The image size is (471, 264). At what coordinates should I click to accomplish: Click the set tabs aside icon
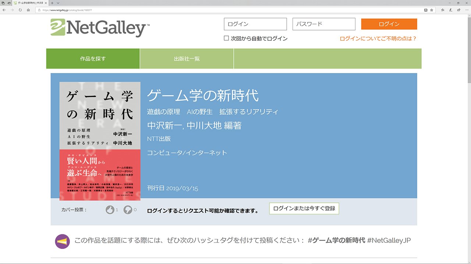coord(9,3)
